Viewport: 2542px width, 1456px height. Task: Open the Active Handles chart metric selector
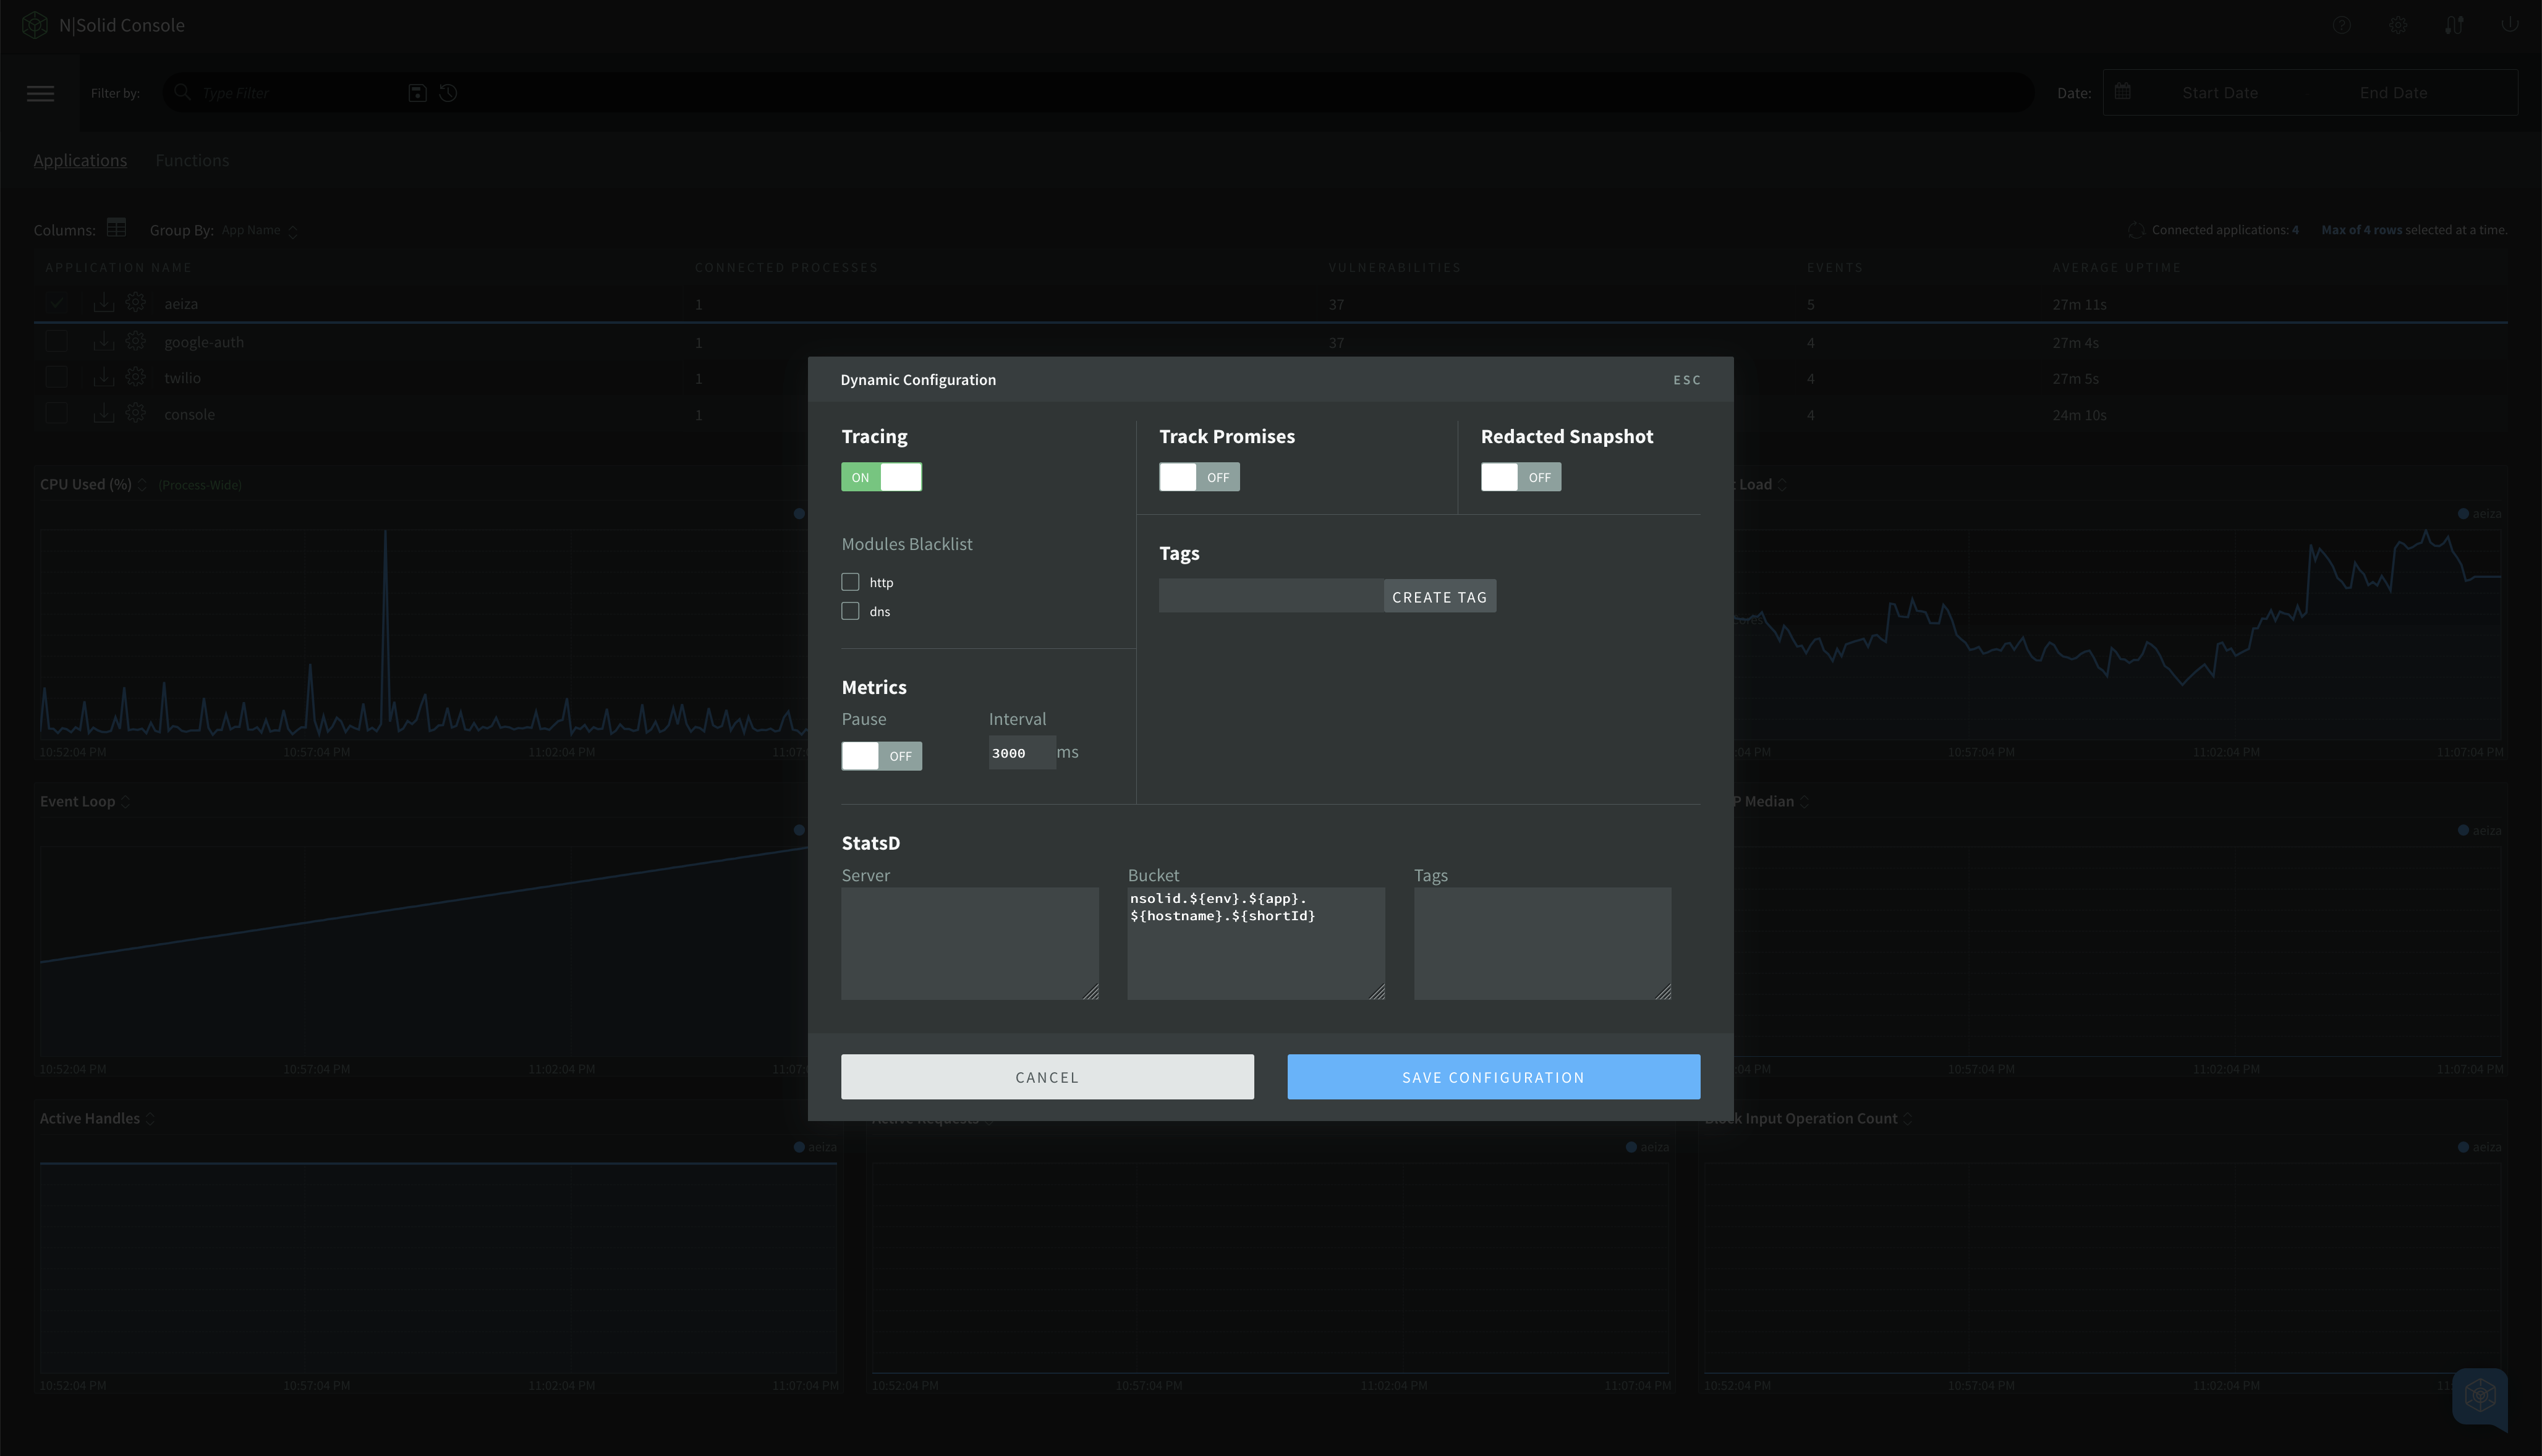coord(150,1119)
